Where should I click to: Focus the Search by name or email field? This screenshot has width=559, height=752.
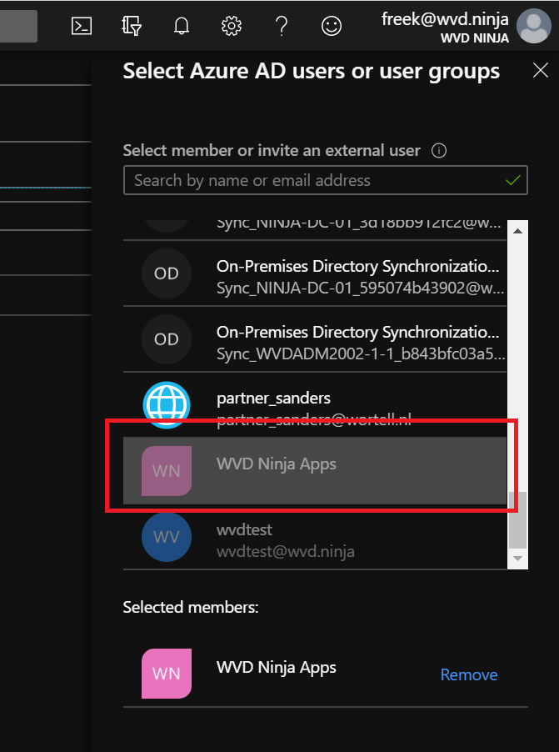[x=326, y=180]
